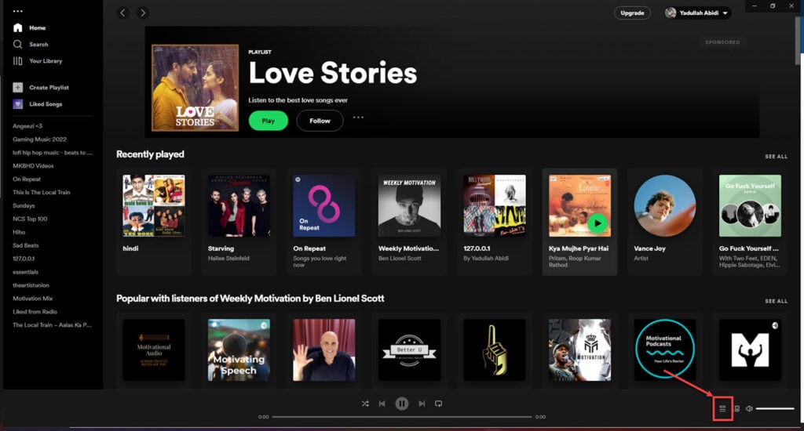See all recently played items

776,157
